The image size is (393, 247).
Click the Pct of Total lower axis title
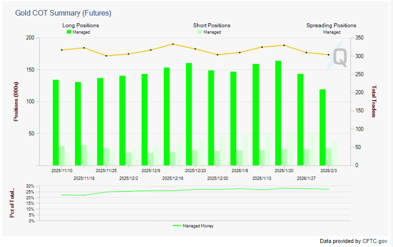click(12, 203)
